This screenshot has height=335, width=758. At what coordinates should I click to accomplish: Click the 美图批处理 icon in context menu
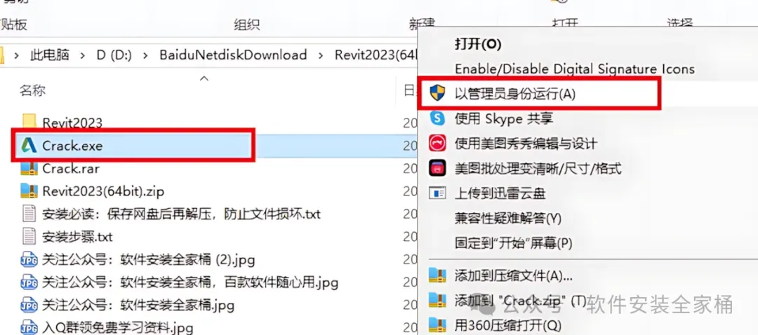[x=437, y=168]
